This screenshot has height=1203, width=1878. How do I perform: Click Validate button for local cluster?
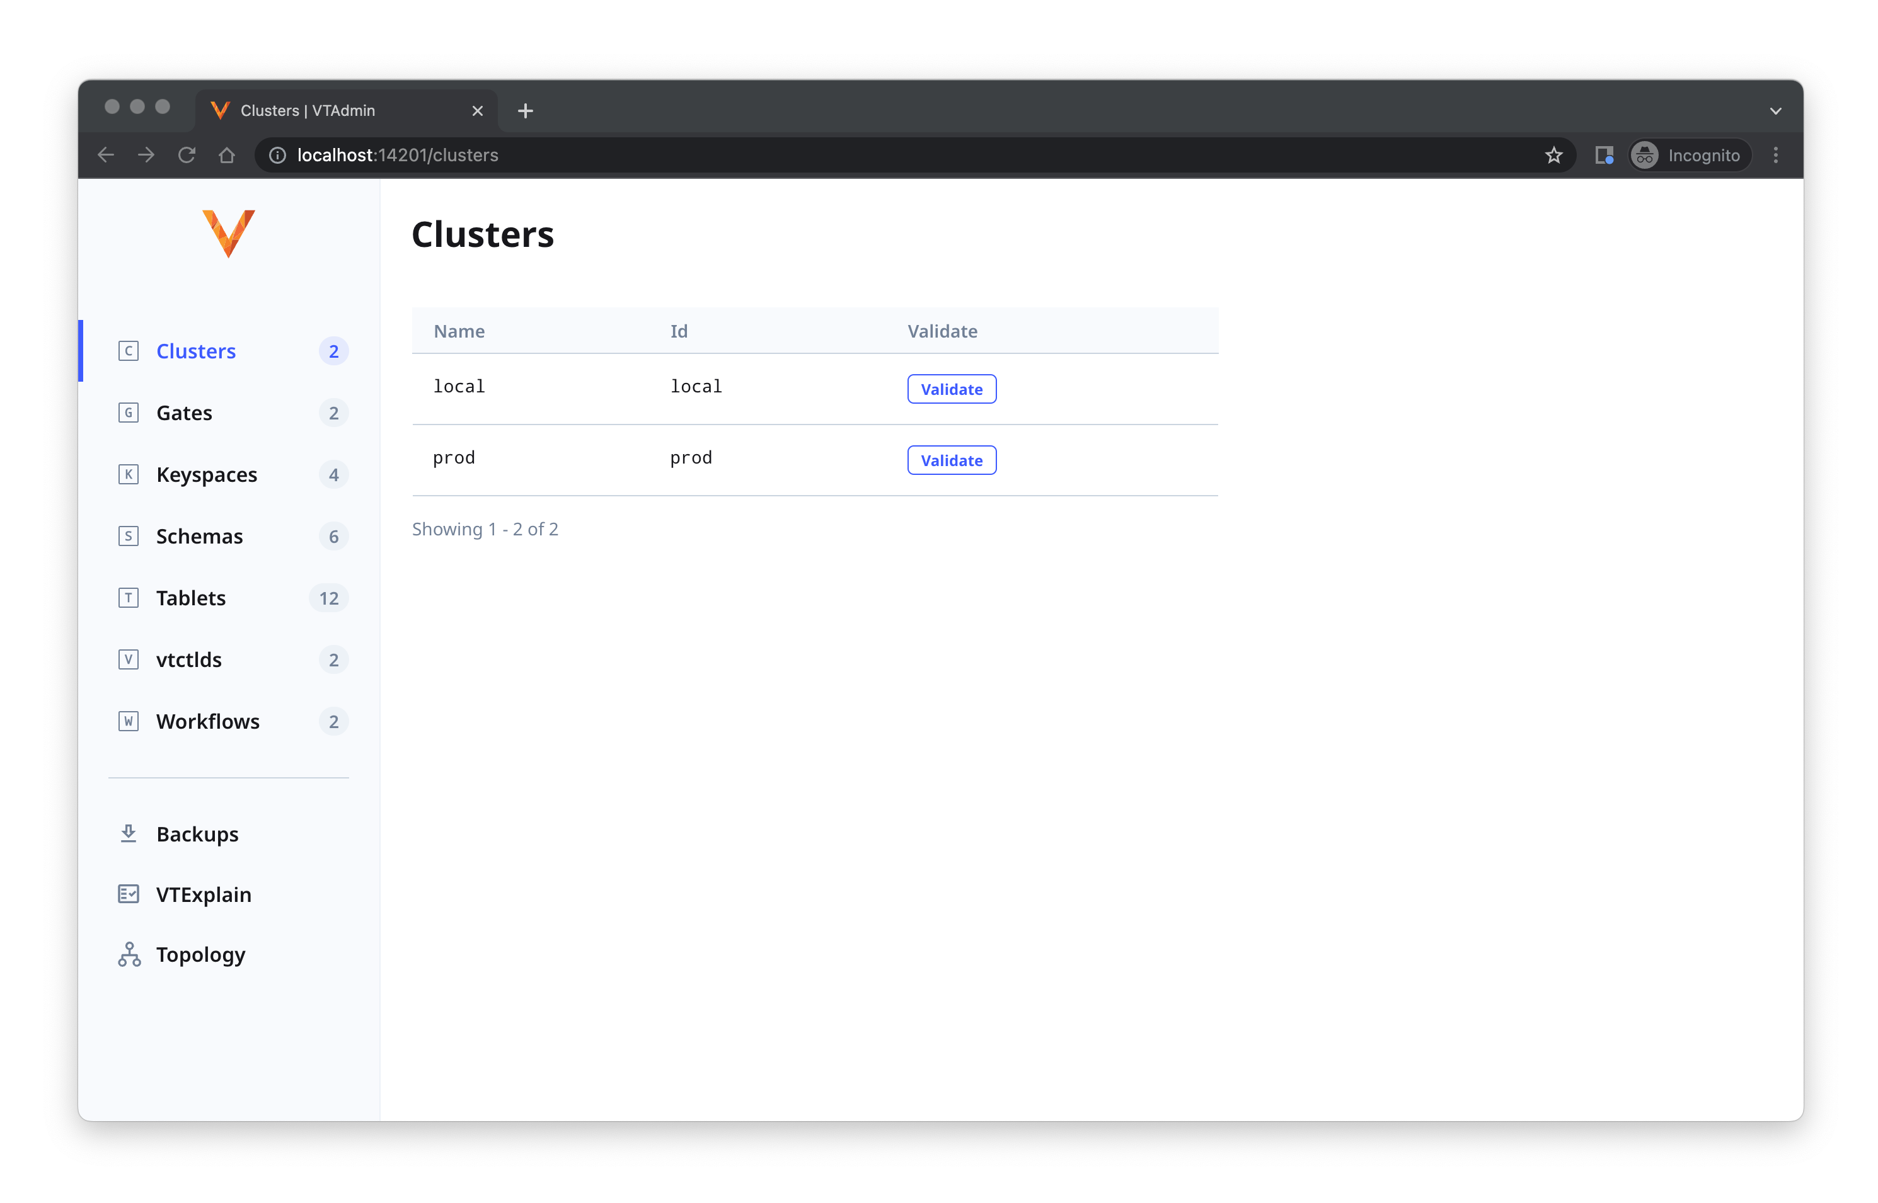click(952, 389)
